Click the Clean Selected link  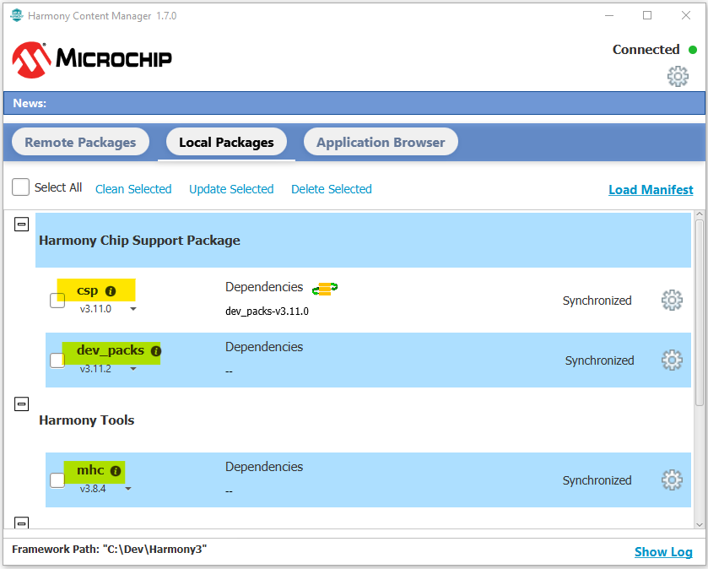tap(133, 189)
